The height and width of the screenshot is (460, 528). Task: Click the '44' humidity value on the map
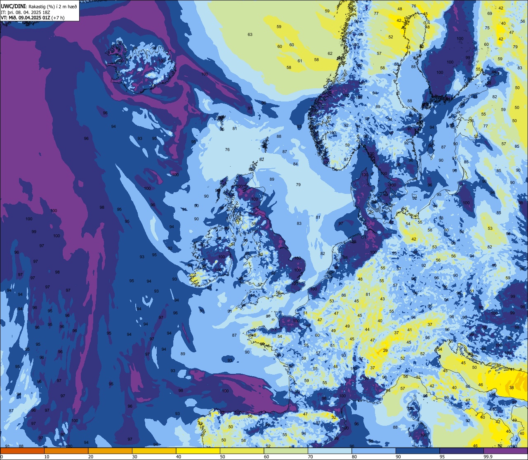[x=367, y=330]
